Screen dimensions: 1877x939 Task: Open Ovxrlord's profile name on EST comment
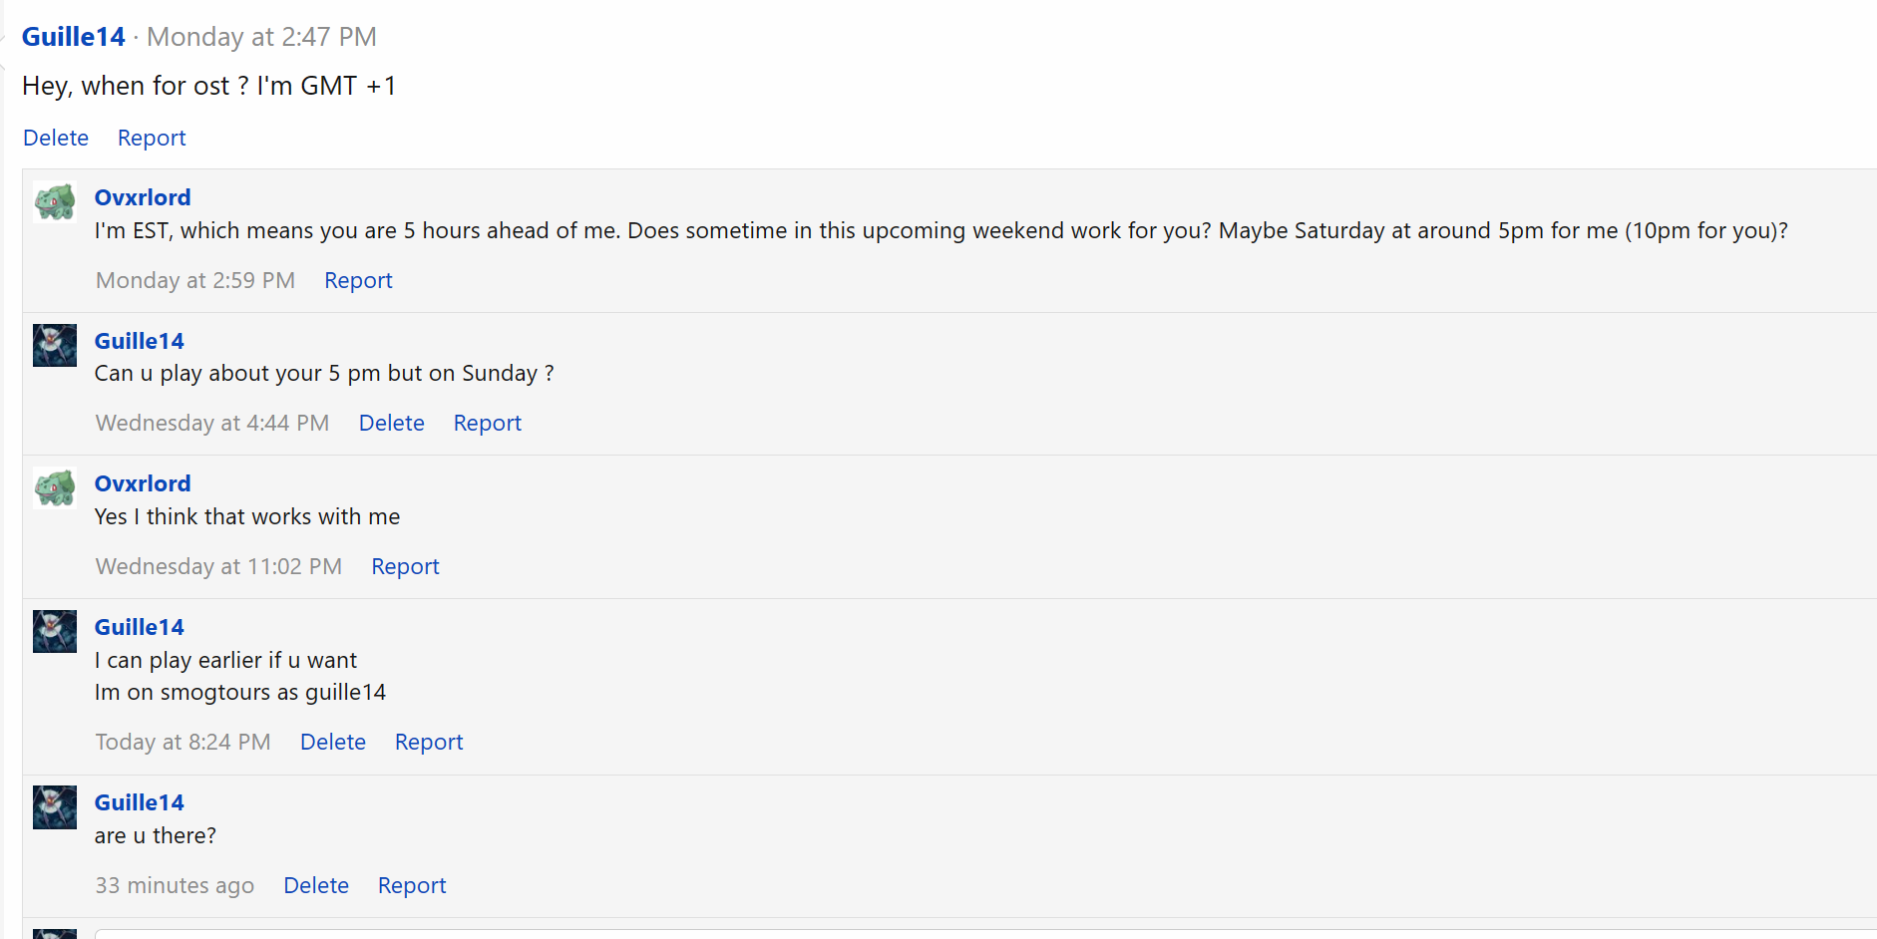[143, 197]
